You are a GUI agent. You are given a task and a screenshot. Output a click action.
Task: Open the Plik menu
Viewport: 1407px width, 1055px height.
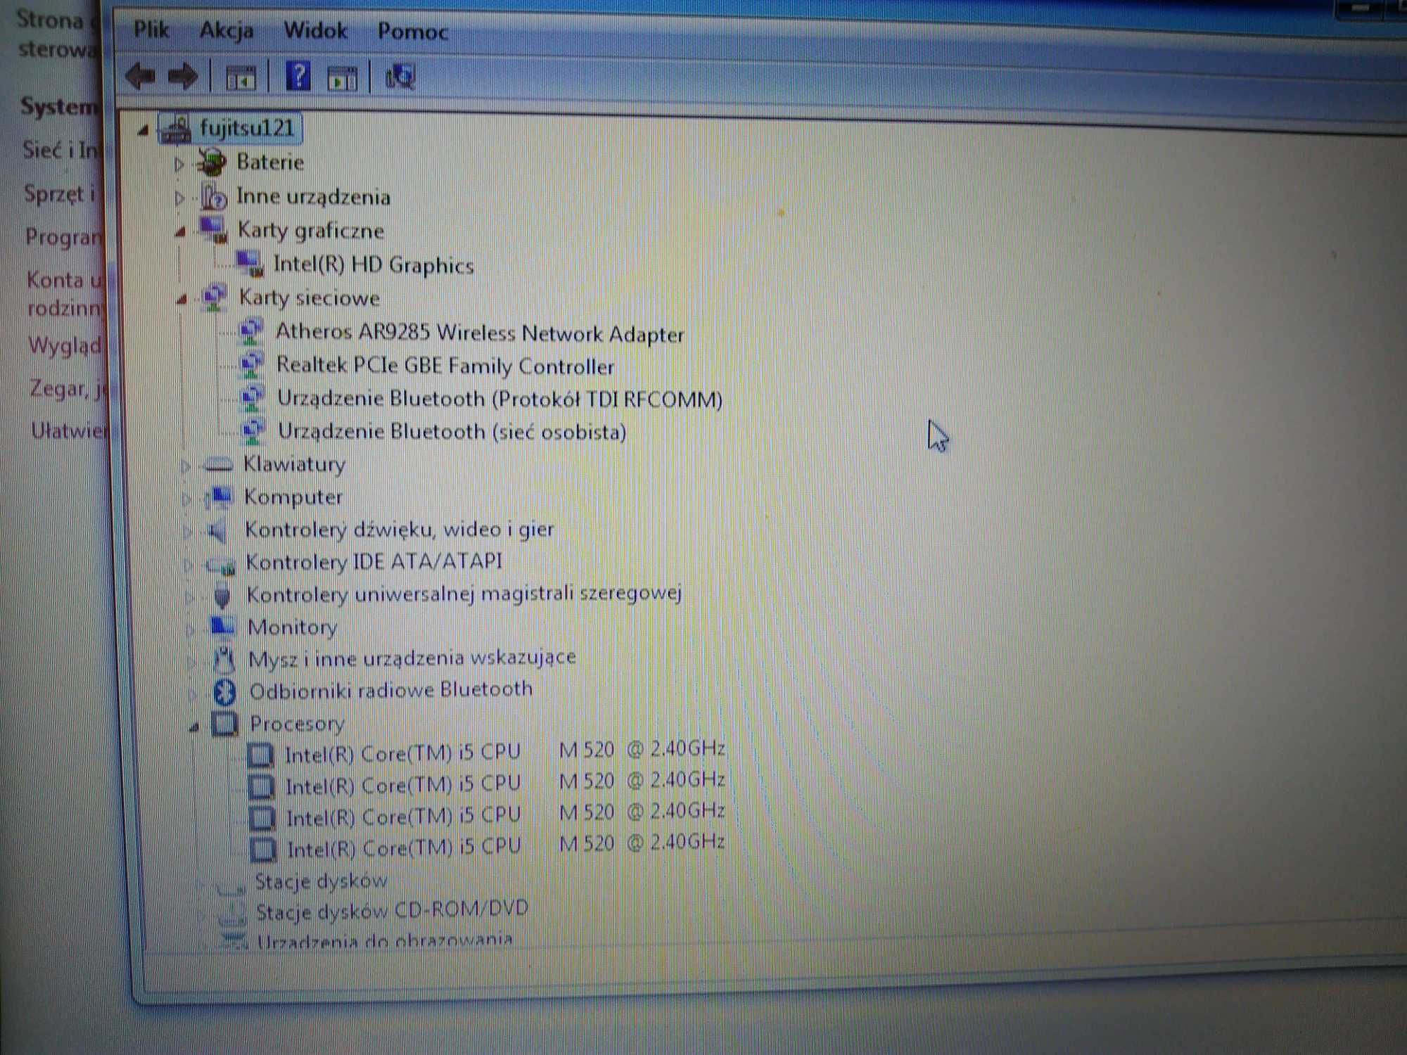[151, 30]
